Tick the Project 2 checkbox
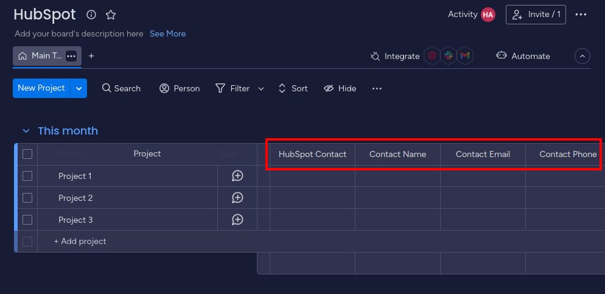 click(x=27, y=198)
